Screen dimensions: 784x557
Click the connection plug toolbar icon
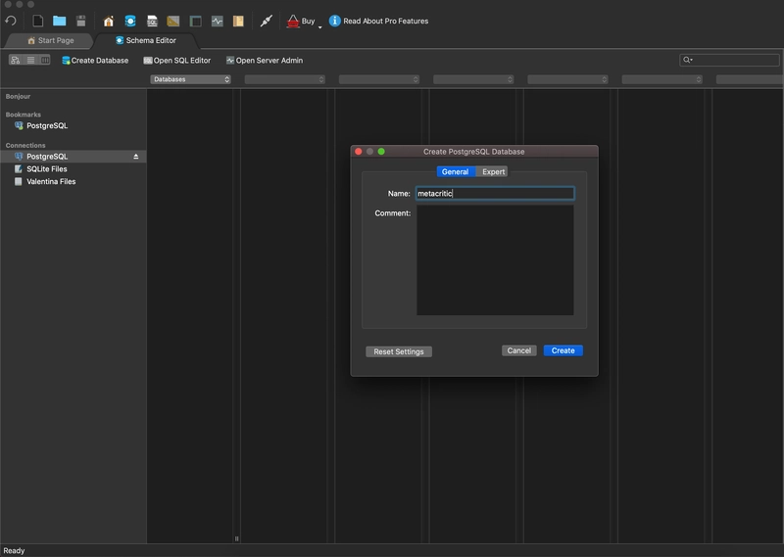tap(266, 21)
